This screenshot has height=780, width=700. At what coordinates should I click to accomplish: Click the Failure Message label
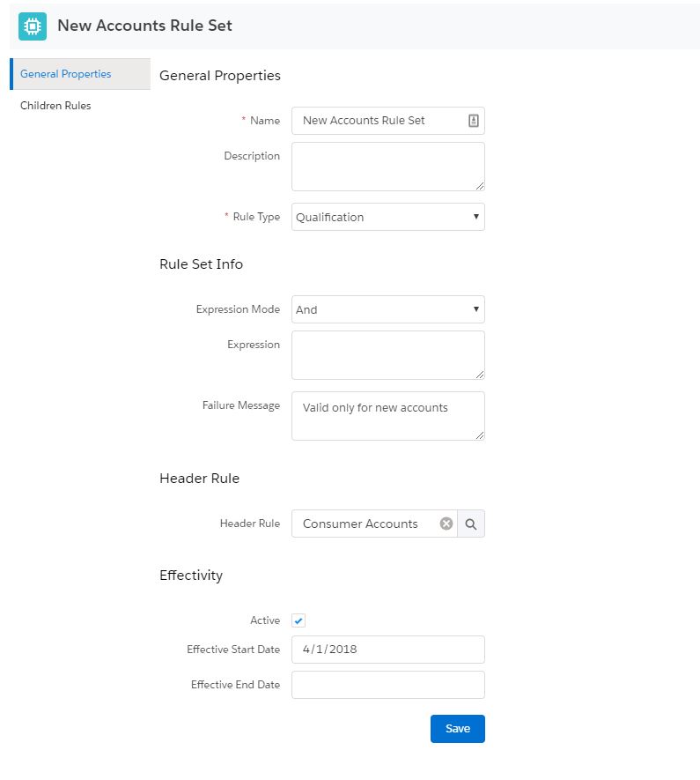click(241, 405)
